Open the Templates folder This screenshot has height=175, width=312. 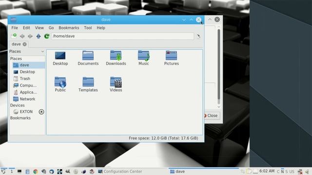point(88,85)
